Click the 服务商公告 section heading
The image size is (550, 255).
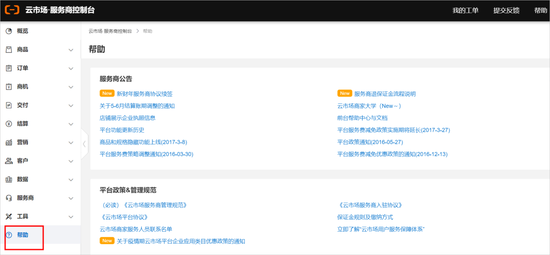[x=116, y=79]
